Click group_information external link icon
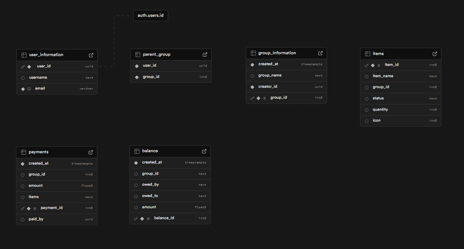Viewport: 464px width, 249px height. tap(320, 53)
